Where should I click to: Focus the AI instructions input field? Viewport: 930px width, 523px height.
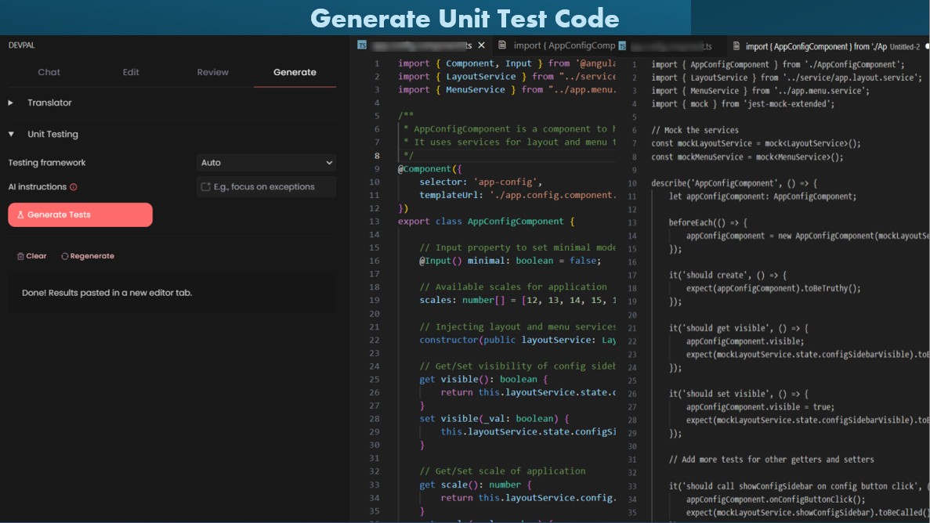pos(266,187)
